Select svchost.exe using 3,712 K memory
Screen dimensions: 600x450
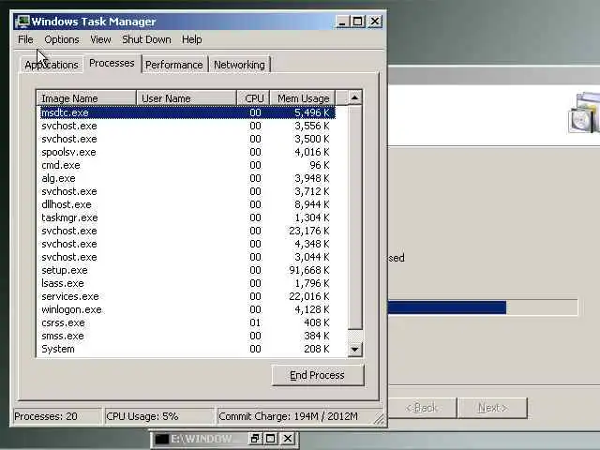[x=187, y=191]
